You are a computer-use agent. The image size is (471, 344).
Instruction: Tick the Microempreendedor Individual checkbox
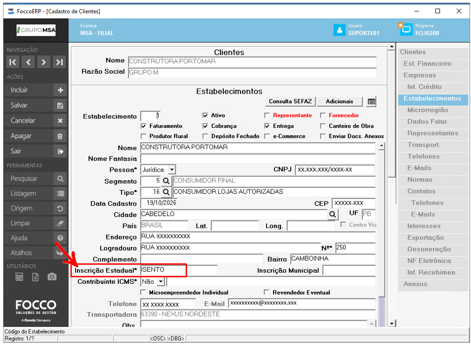click(x=143, y=292)
